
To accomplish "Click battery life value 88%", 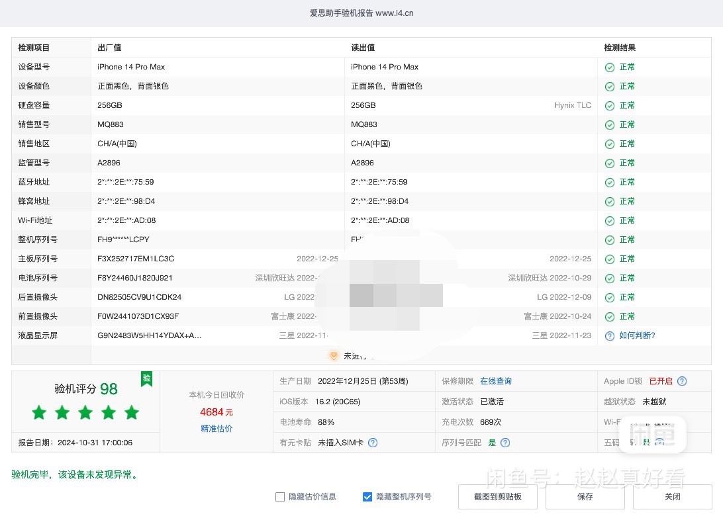I will coord(326,422).
